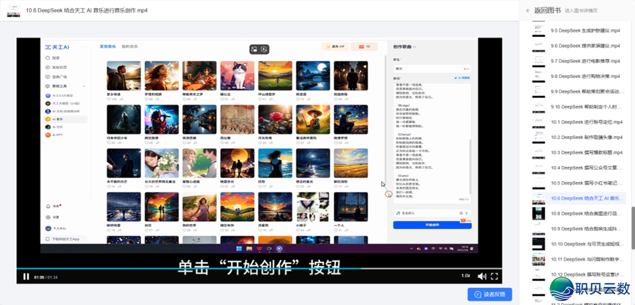The image size is (635, 305).
Task: Select AI PPT in the sidebar
Action: (54, 135)
